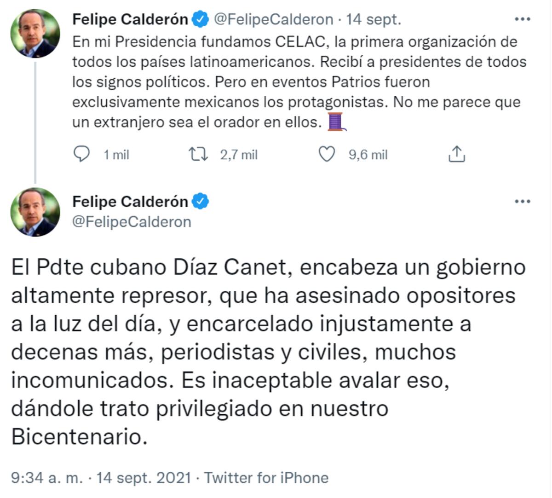Image resolution: width=552 pixels, height=498 pixels.
Task: Click the '14 sept.' date on first tweet
Action: click(374, 19)
